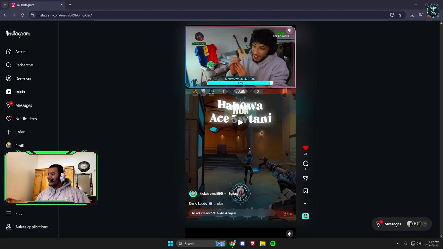Open Spotify from the taskbar

273,244
